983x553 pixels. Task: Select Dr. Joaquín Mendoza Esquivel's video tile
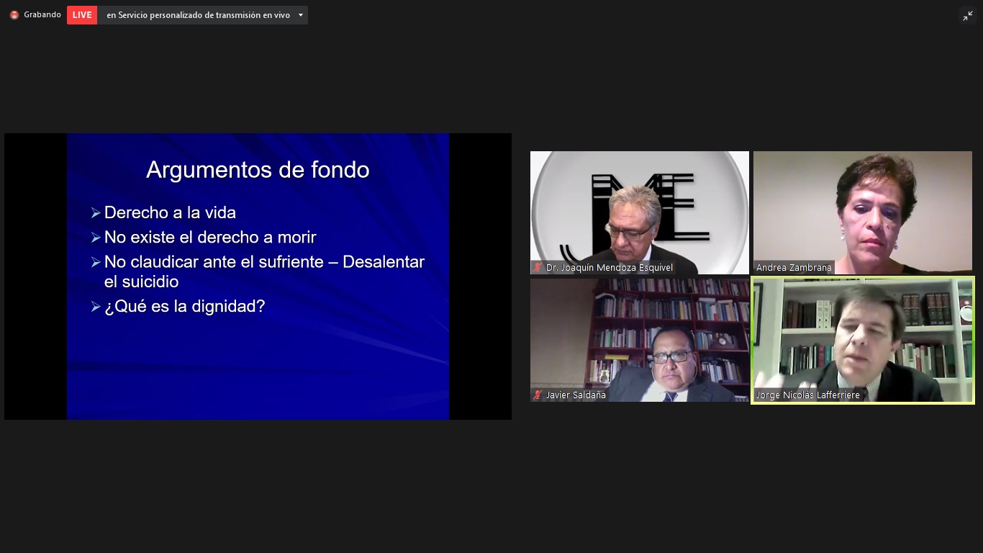coord(640,212)
